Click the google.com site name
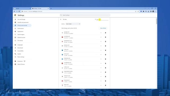 67,32
